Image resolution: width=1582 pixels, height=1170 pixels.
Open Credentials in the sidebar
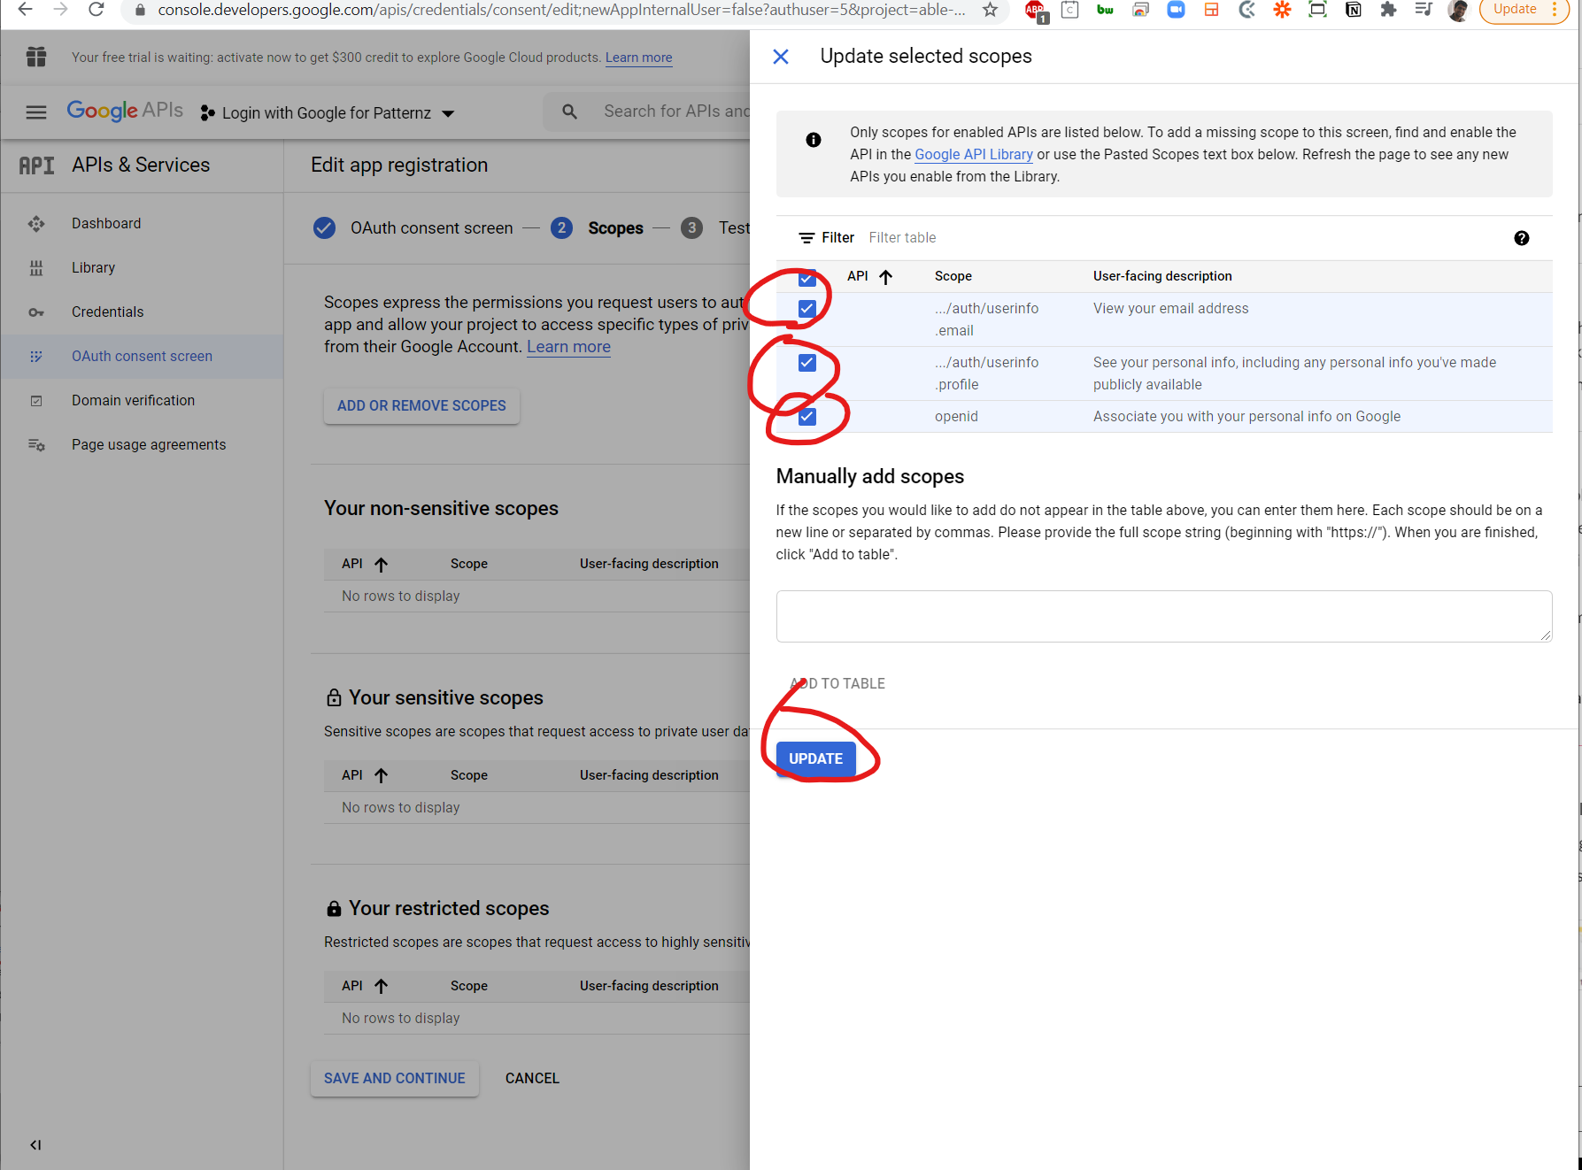coord(107,312)
